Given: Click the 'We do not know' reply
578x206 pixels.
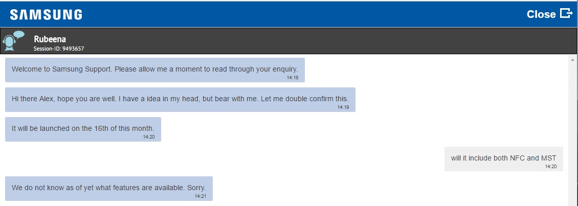Looking at the screenshot, I should coord(108,188).
